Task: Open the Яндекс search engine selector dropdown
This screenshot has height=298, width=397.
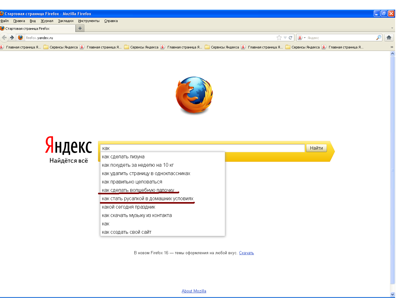Action: 301,38
